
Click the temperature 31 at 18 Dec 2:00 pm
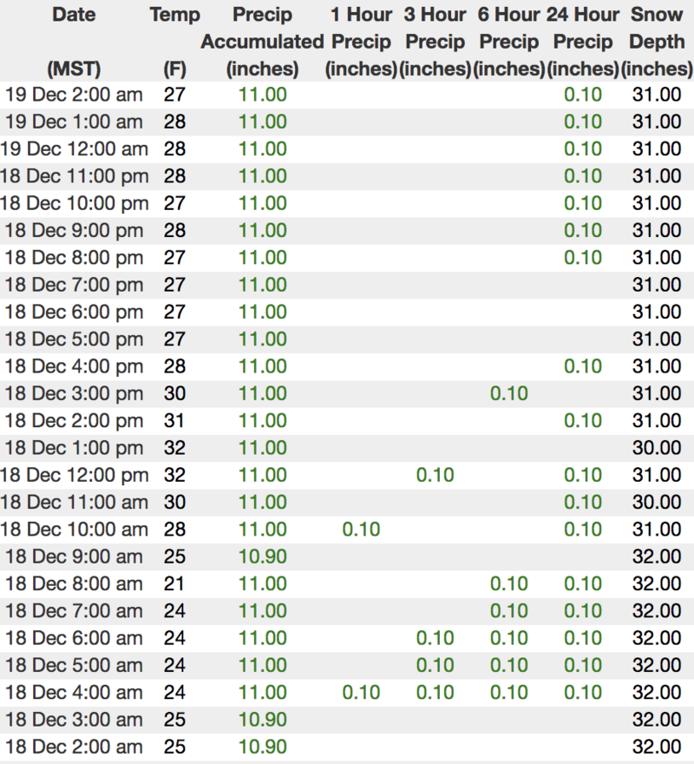click(174, 421)
